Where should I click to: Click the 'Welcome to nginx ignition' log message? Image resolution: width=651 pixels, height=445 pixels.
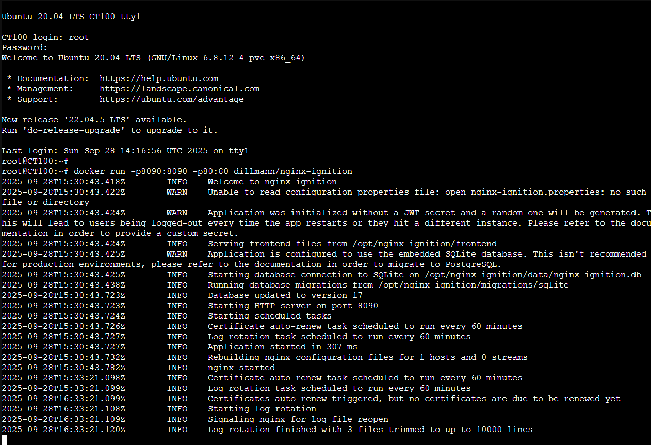pos(272,182)
